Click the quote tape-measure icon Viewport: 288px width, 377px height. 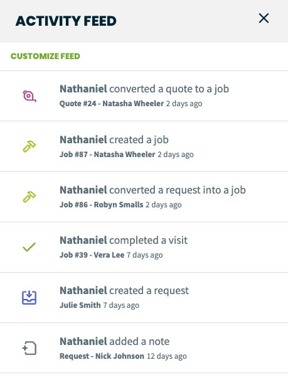(x=29, y=96)
